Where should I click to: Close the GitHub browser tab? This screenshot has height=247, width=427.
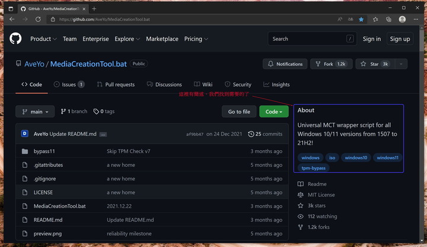click(84, 9)
